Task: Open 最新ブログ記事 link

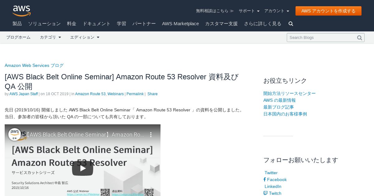Action: point(279,107)
